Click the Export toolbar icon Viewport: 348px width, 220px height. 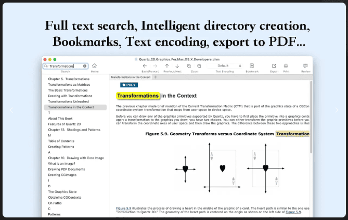(274, 66)
